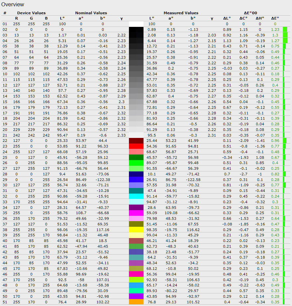Screen dimensions: 292x306
Task: Click the Device Values column header
Action: pyautogui.click(x=31, y=13)
